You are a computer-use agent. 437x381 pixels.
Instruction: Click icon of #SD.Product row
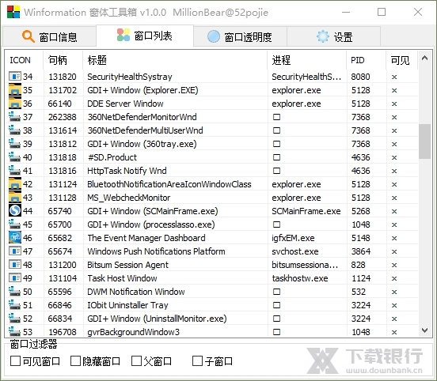(15, 157)
